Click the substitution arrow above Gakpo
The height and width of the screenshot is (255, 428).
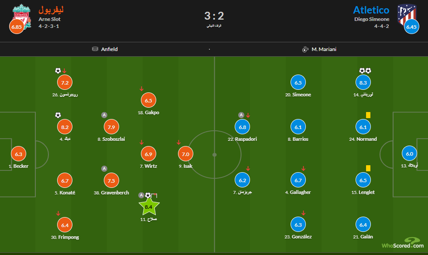(141, 89)
